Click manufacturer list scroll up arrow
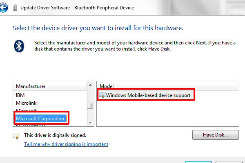 coord(90,85)
